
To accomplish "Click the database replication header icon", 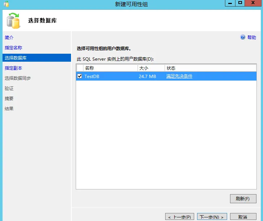I will click(x=13, y=21).
